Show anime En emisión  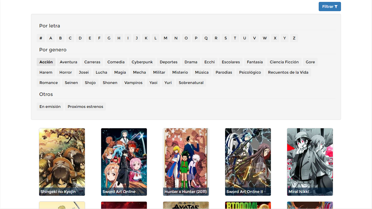[50, 107]
